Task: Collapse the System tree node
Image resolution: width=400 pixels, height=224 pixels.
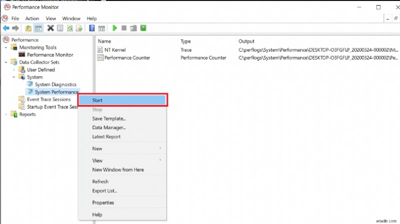Action: pyautogui.click(x=14, y=77)
